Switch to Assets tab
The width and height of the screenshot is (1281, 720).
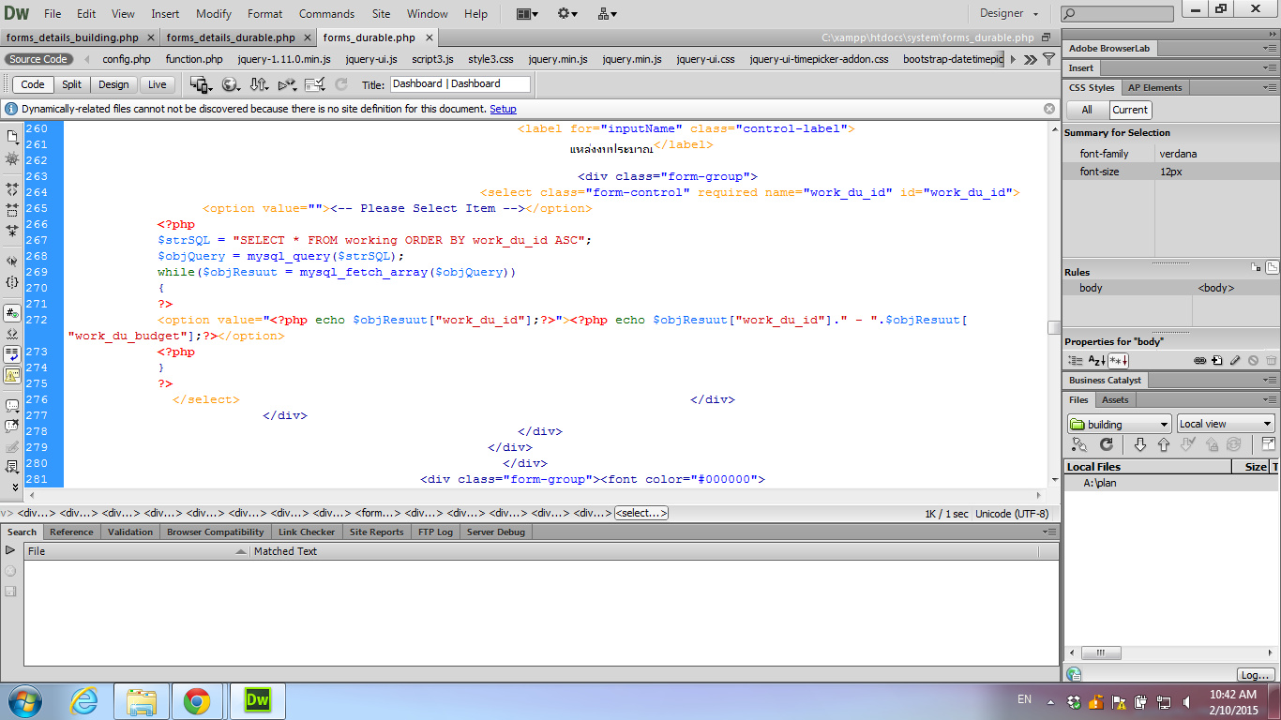pyautogui.click(x=1115, y=399)
